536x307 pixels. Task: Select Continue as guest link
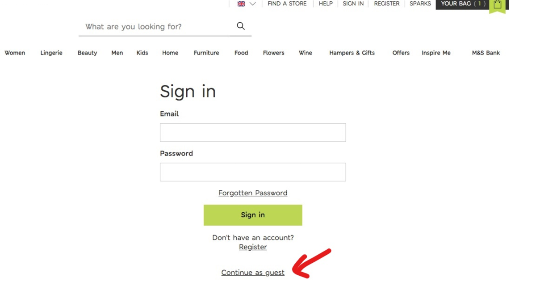click(x=253, y=273)
